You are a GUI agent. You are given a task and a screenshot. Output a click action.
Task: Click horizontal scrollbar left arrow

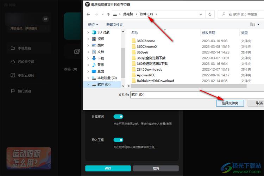(129, 86)
